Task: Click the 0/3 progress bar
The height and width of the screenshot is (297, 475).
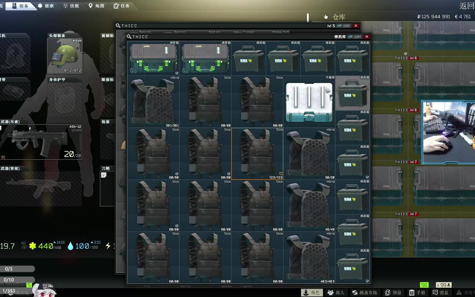Action: [17, 269]
